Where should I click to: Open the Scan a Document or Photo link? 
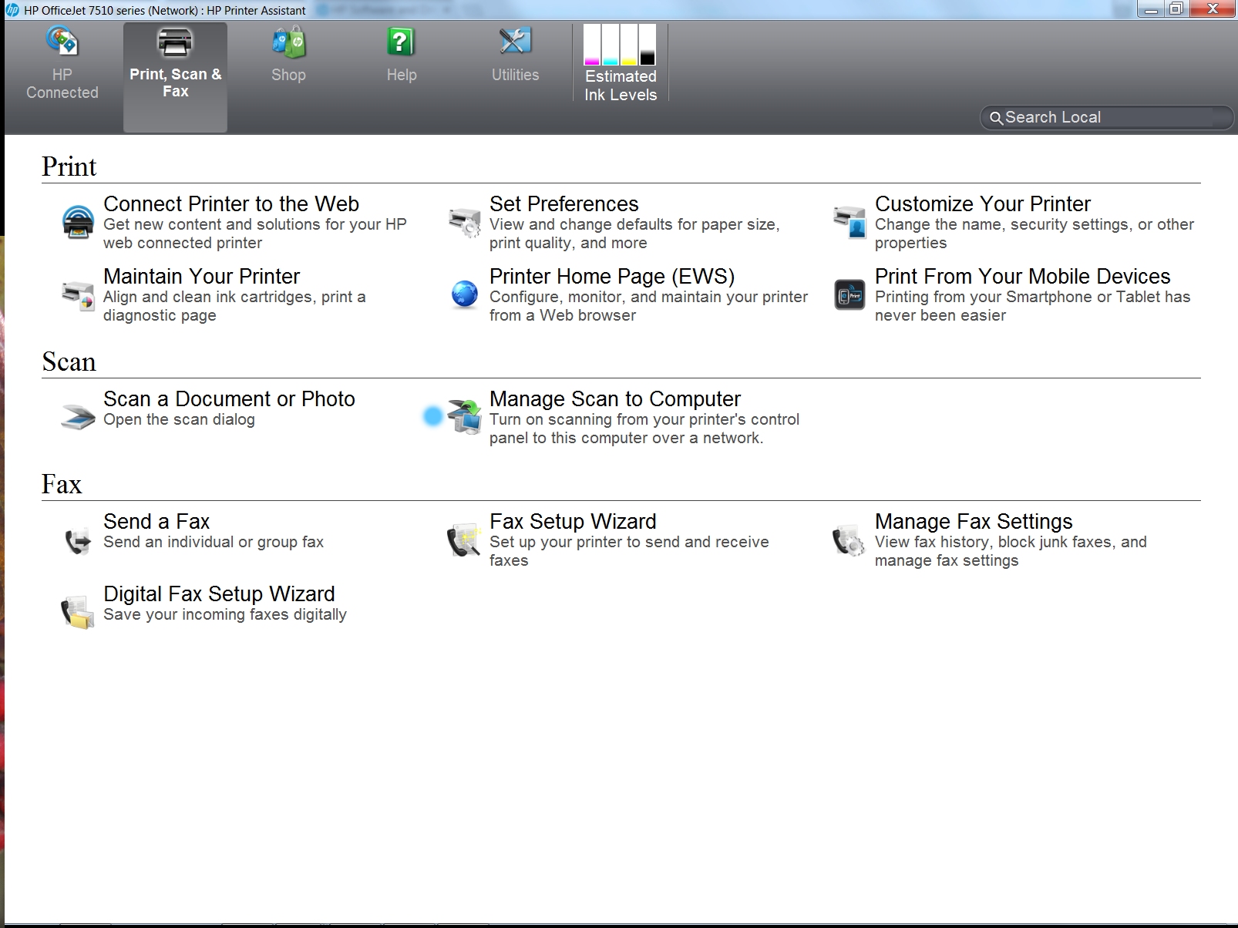click(229, 399)
